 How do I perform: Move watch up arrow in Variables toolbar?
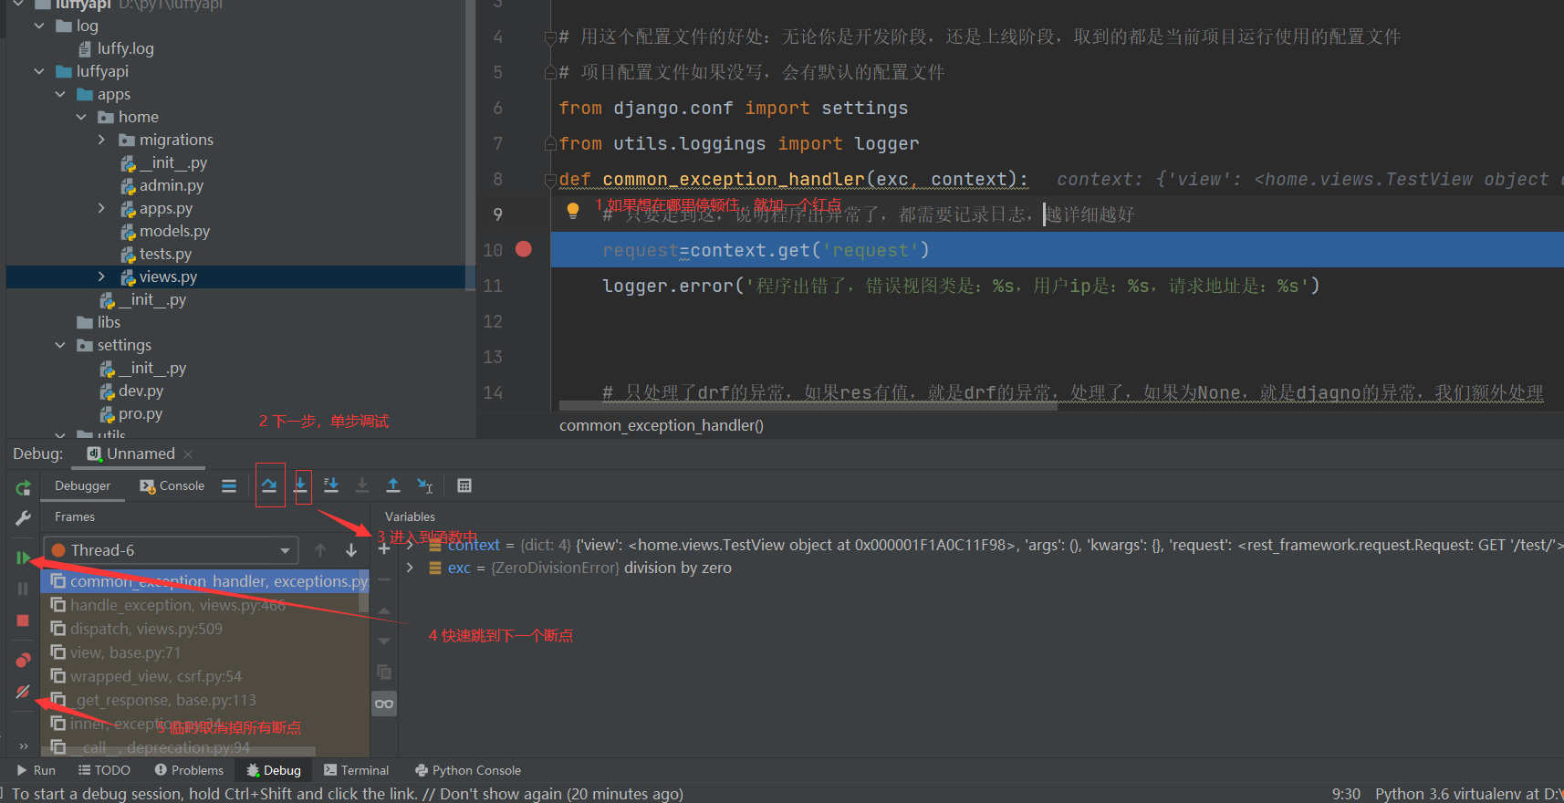point(384,610)
